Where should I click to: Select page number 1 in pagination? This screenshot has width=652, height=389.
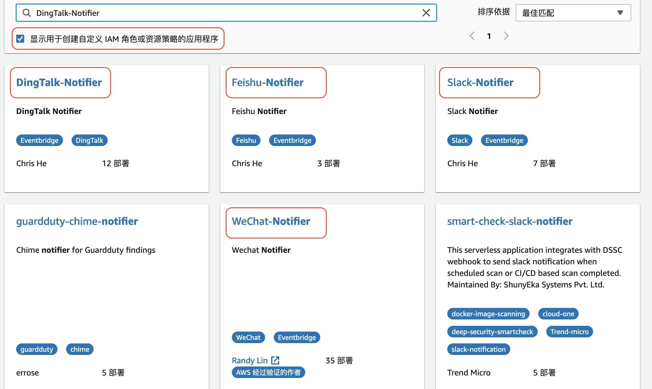tap(489, 35)
